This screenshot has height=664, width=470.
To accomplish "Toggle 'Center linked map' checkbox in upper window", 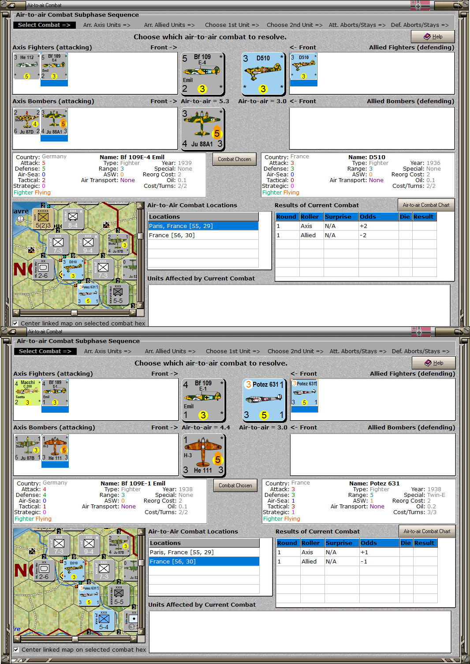I will pyautogui.click(x=15, y=323).
